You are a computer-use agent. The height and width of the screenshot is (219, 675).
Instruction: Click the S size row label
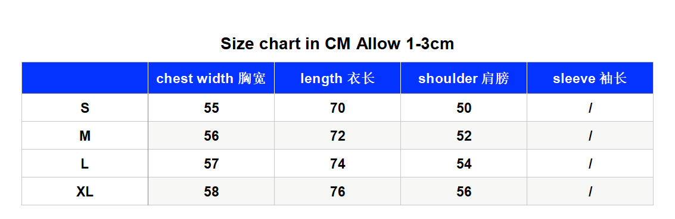85,108
